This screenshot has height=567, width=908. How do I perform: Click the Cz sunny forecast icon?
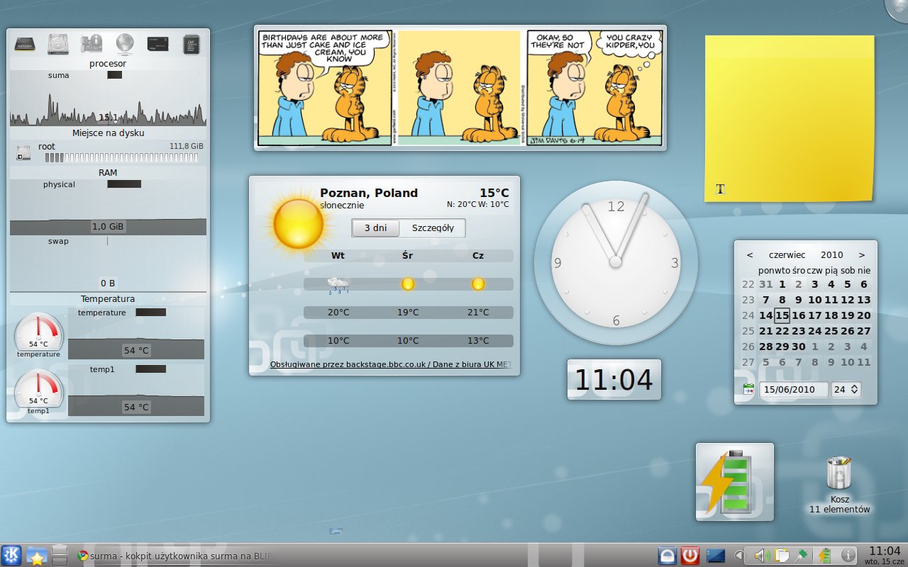point(478,283)
